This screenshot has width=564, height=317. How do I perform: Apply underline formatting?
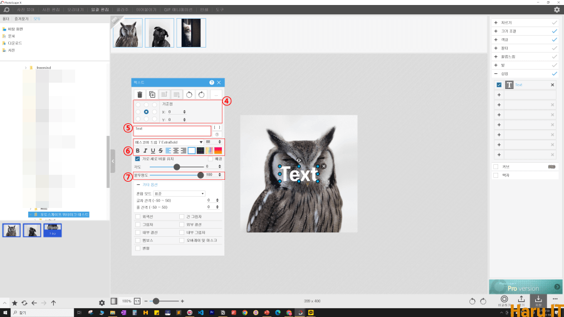pyautogui.click(x=153, y=150)
